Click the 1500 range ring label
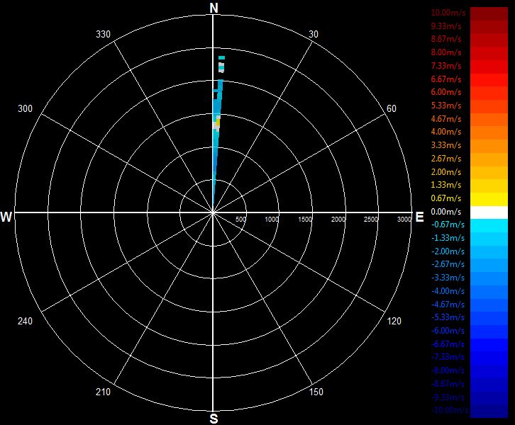Screen dimensions: 515x425 (305, 220)
